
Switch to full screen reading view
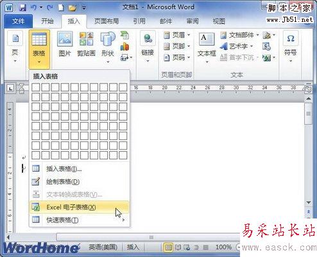pos(178,247)
